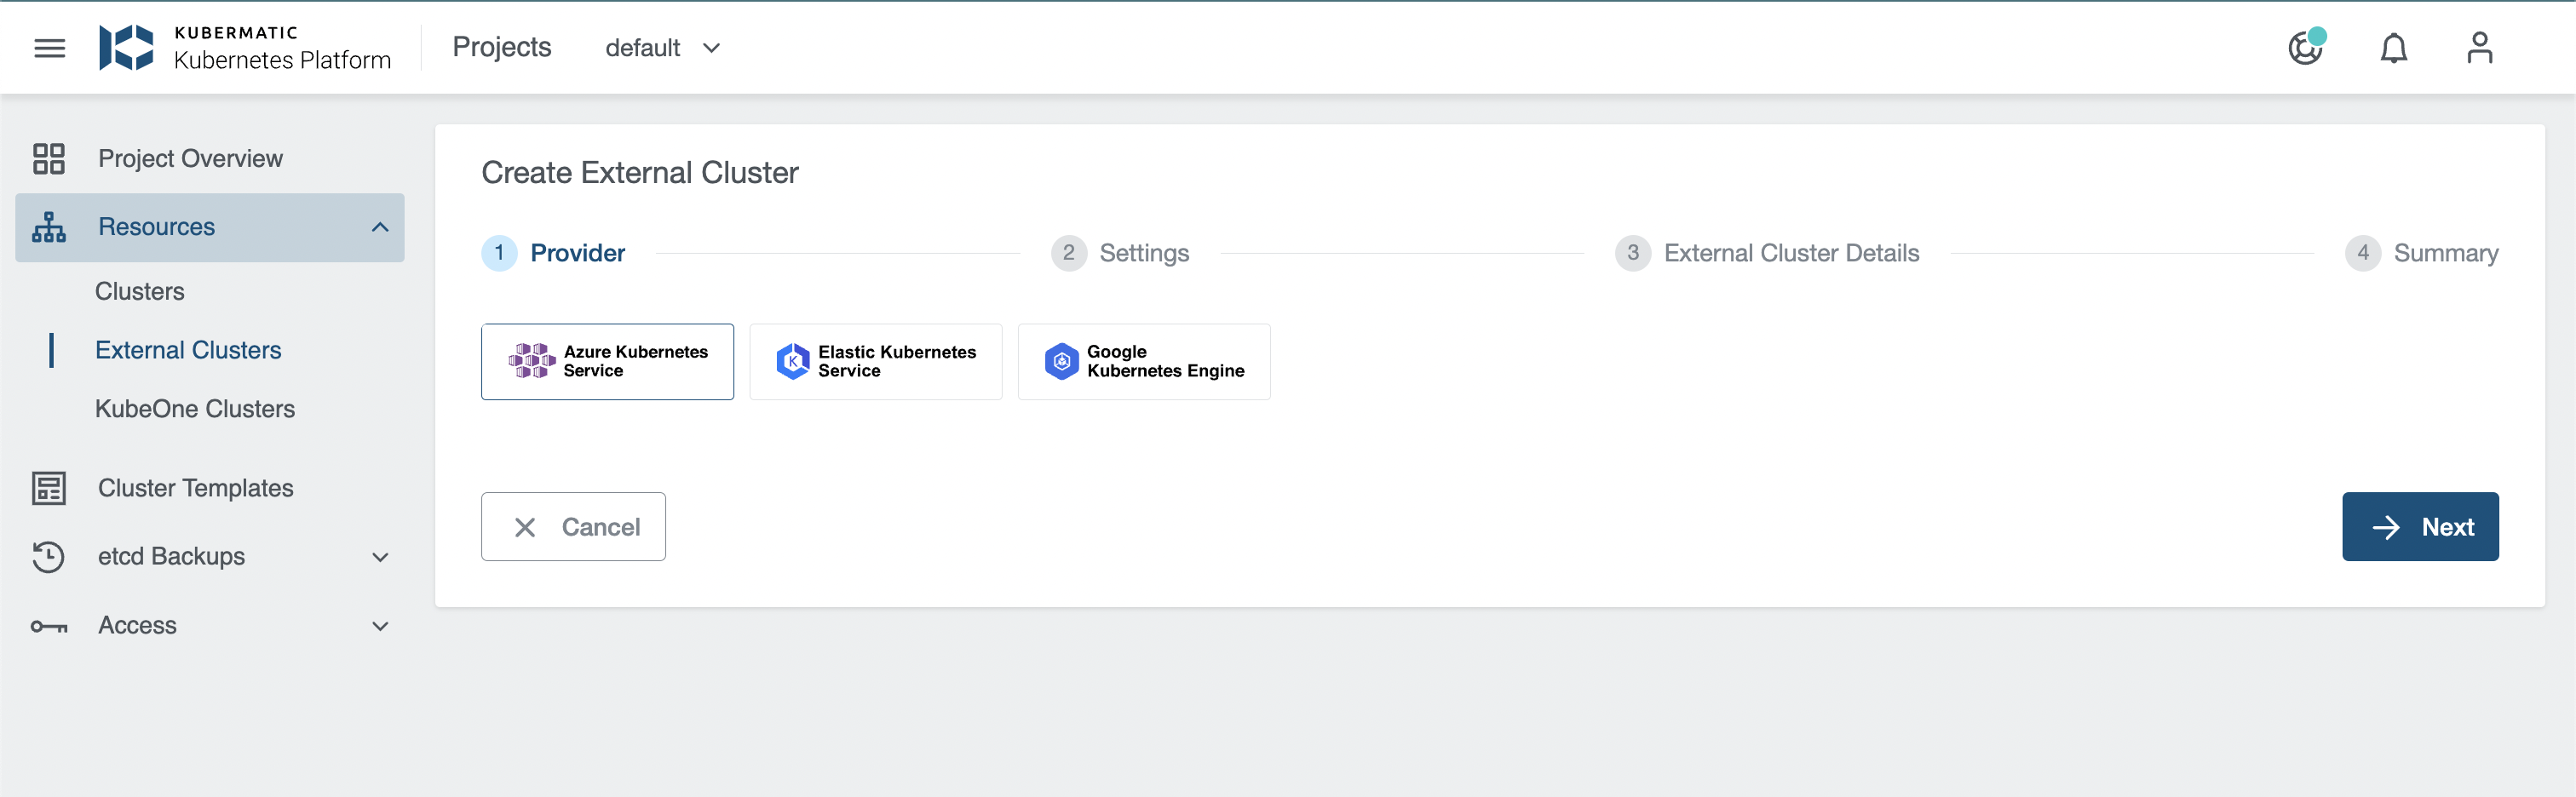2576x797 pixels.
Task: Switch to the Settings step
Action: point(1120,253)
